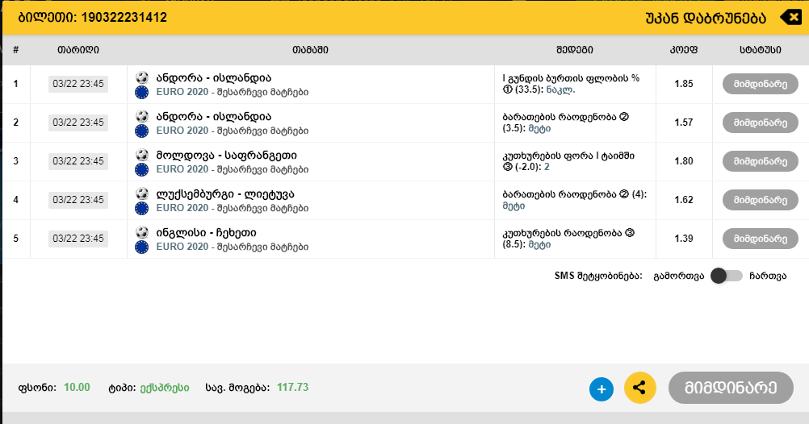Viewport: 809px width, 424px height.
Task: Click ინგლისი - ჩეხეთი match name
Action: (x=207, y=233)
